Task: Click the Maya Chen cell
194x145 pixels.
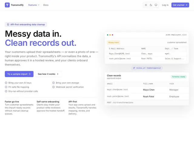Action: click(149, 90)
